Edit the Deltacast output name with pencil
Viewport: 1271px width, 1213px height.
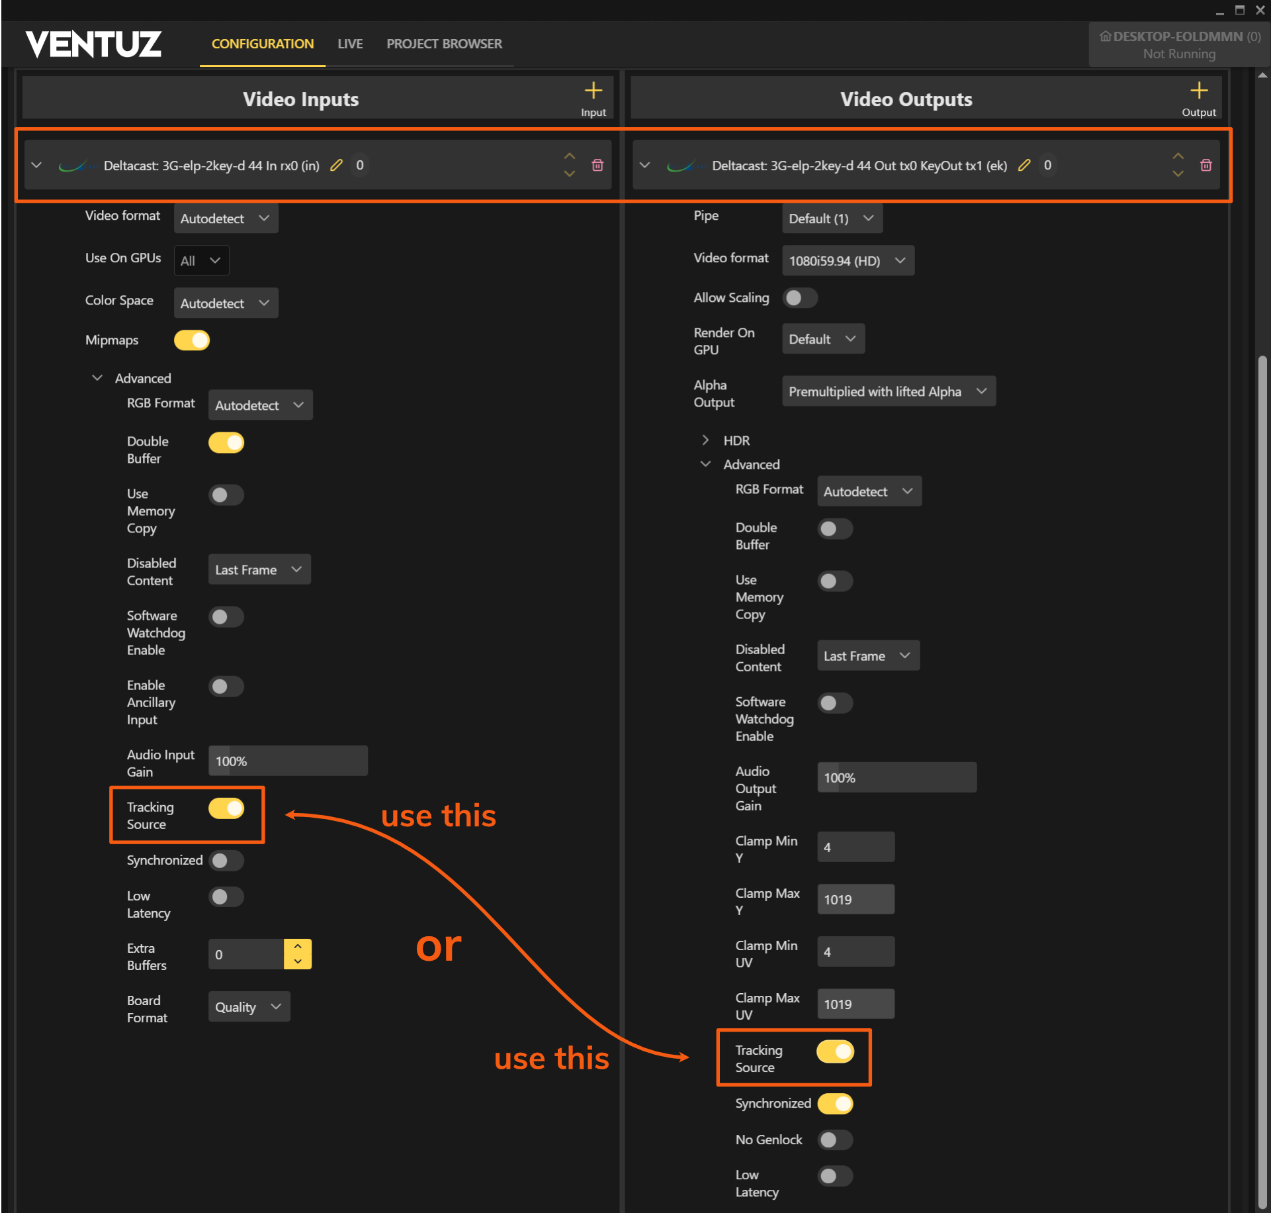[x=1024, y=166]
